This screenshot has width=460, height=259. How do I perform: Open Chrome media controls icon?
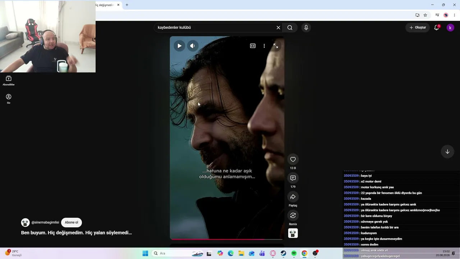coord(437,15)
